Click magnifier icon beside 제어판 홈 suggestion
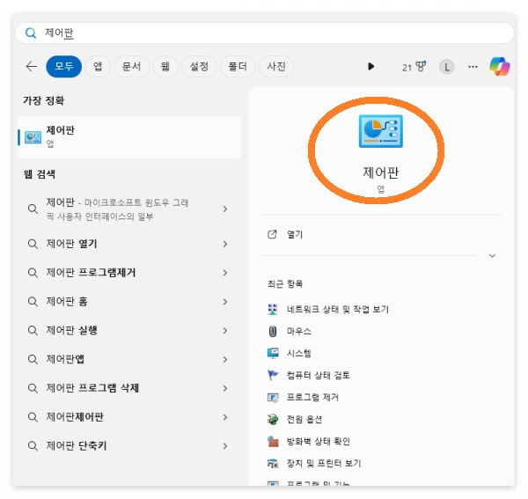This screenshot has width=528, height=499. pyautogui.click(x=33, y=301)
